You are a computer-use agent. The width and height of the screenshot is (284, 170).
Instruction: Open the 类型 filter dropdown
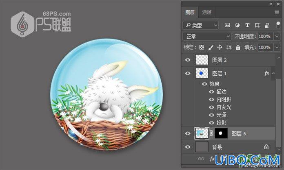tap(201, 25)
